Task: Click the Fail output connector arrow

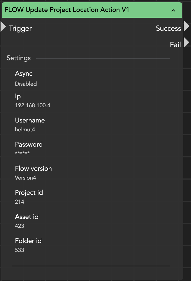Action: coord(186,43)
